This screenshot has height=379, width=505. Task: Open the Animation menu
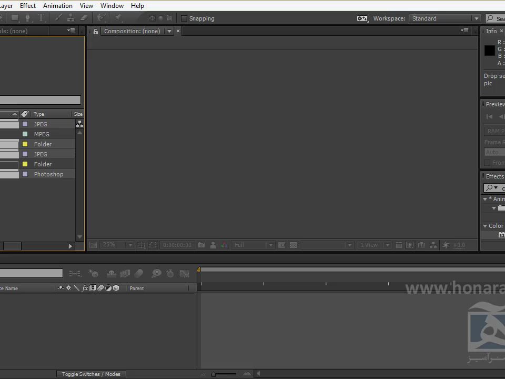tap(58, 6)
